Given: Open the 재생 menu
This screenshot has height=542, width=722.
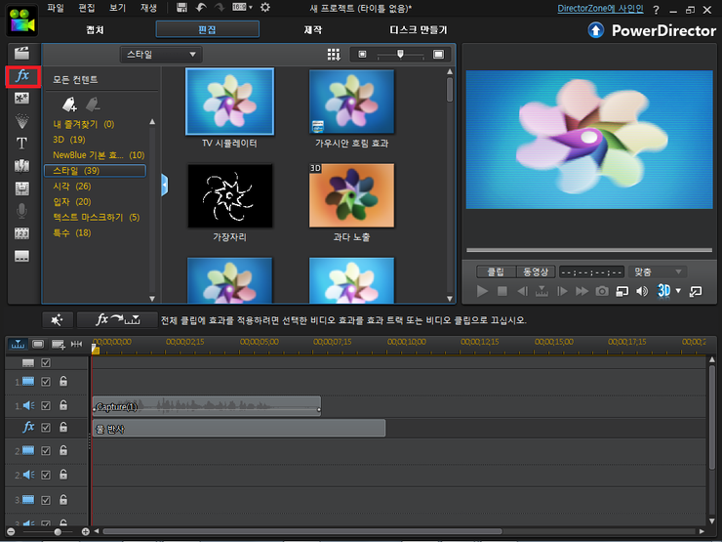Looking at the screenshot, I should [148, 8].
